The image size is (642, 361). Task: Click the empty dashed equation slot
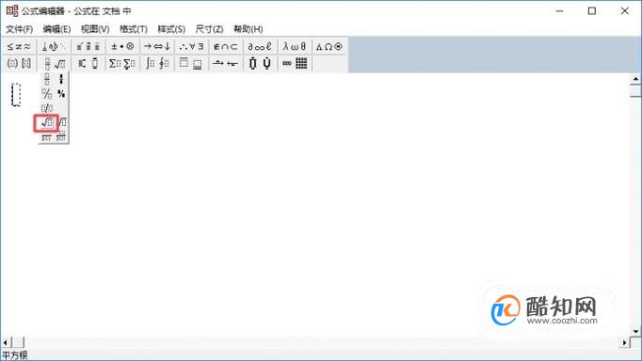coord(16,94)
